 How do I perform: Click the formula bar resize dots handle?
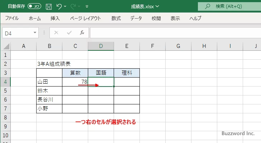pyautogui.click(x=44, y=33)
